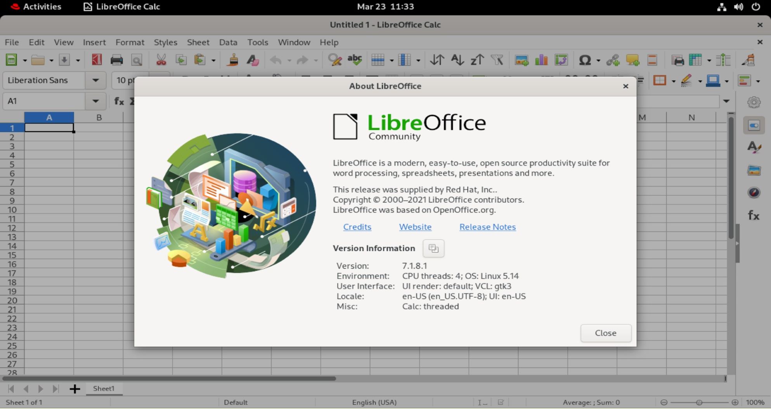771x409 pixels.
Task: Open the Release Notes link
Action: point(487,227)
